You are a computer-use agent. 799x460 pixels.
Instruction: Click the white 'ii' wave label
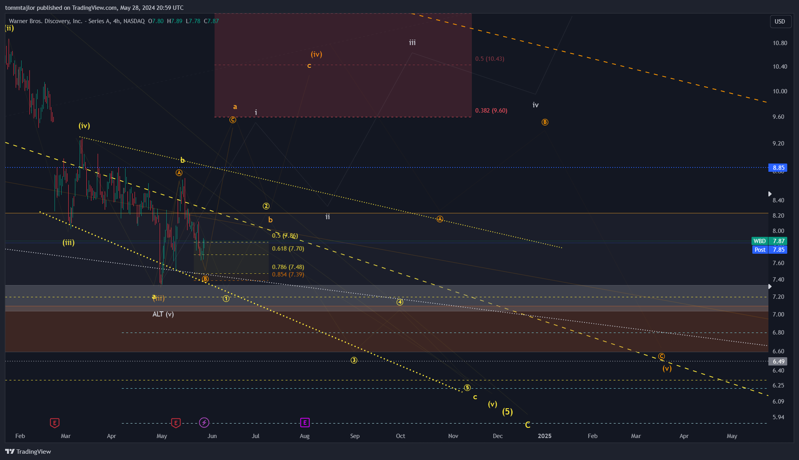(x=328, y=216)
